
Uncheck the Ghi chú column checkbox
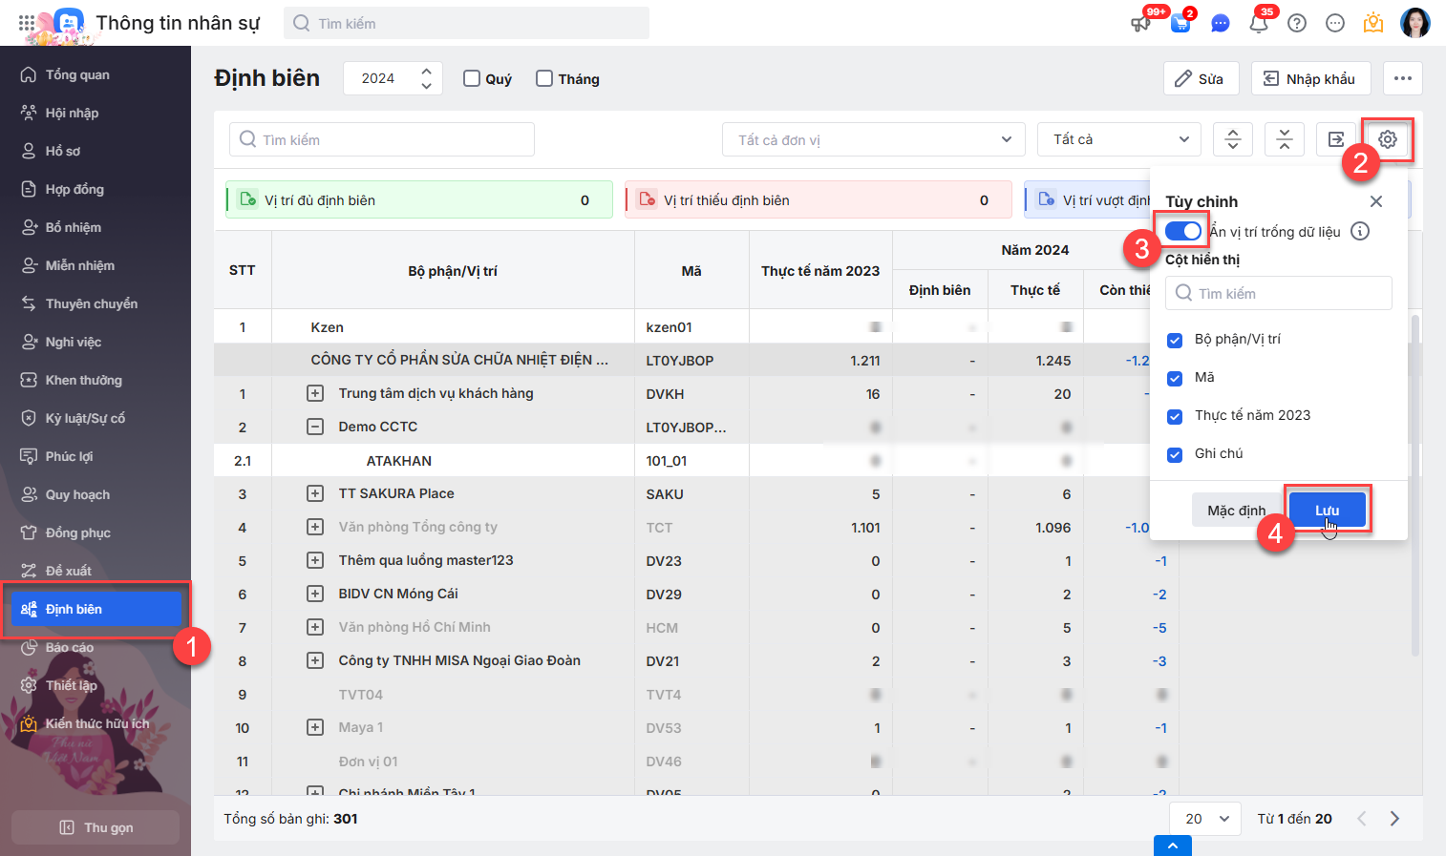point(1175,454)
